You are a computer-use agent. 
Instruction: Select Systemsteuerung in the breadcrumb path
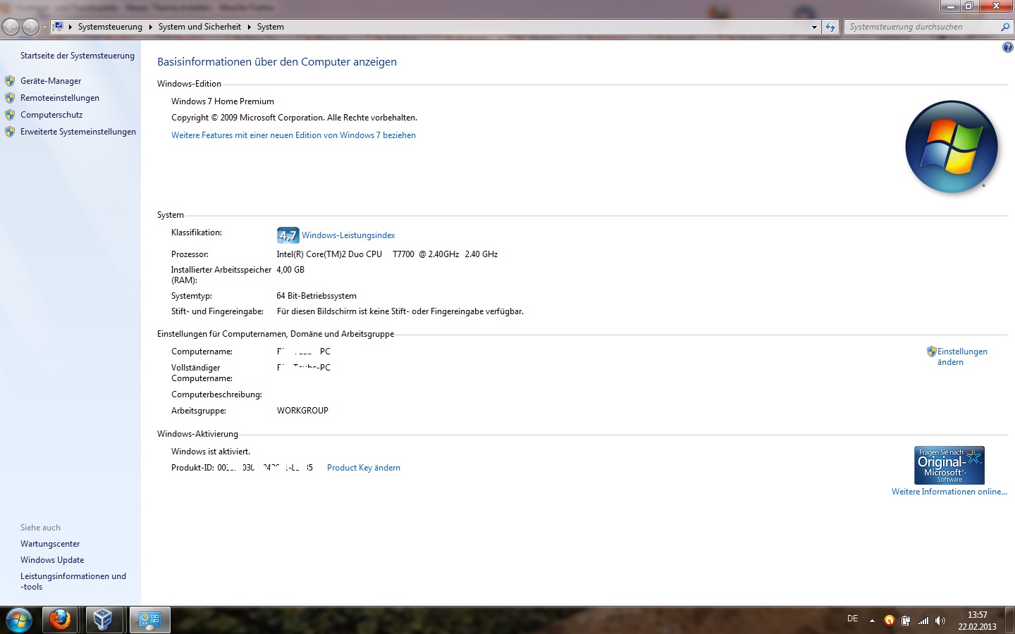point(110,27)
